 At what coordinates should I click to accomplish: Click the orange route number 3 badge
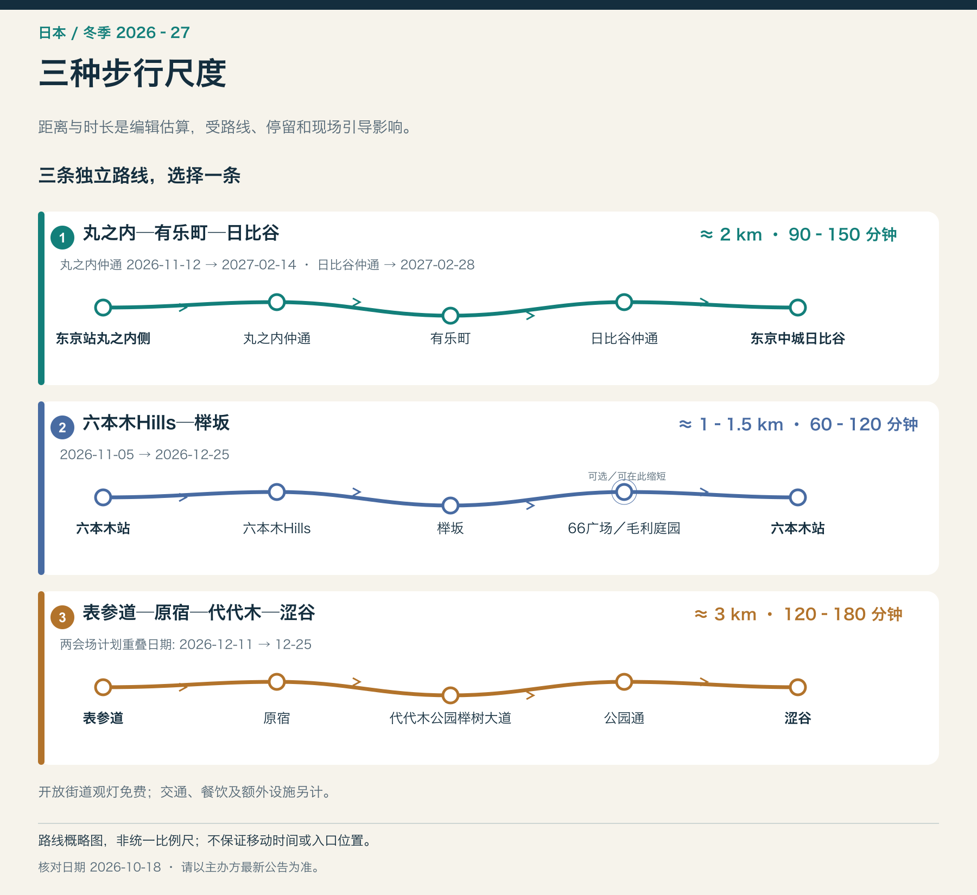coord(62,617)
